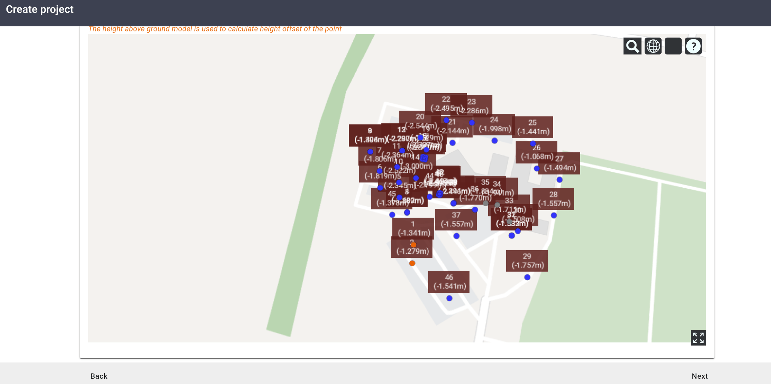The width and height of the screenshot is (771, 384).
Task: Click blue marker below label 29
Action: click(x=527, y=277)
